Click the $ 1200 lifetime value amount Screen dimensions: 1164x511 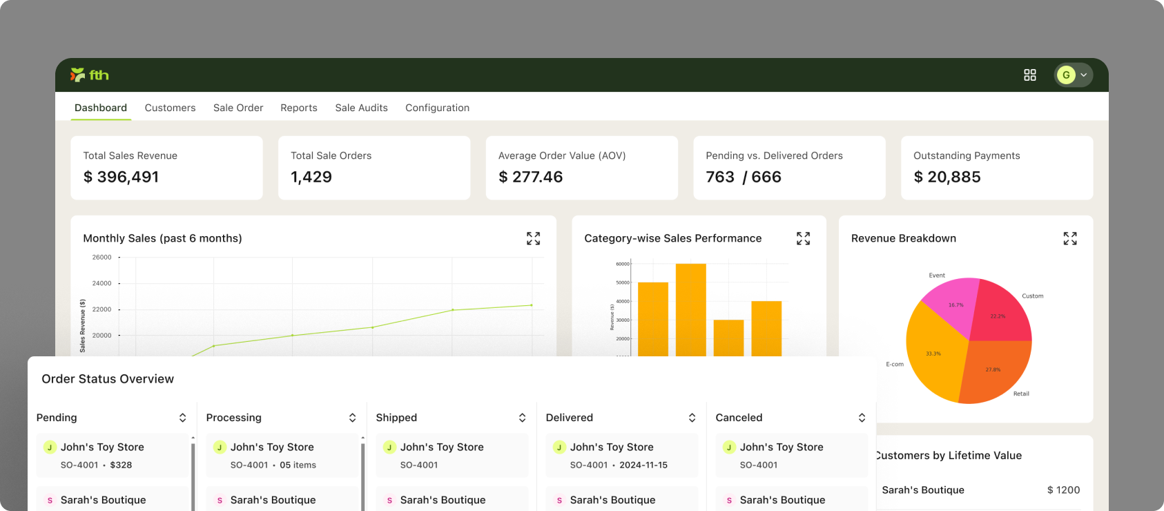pos(1063,490)
